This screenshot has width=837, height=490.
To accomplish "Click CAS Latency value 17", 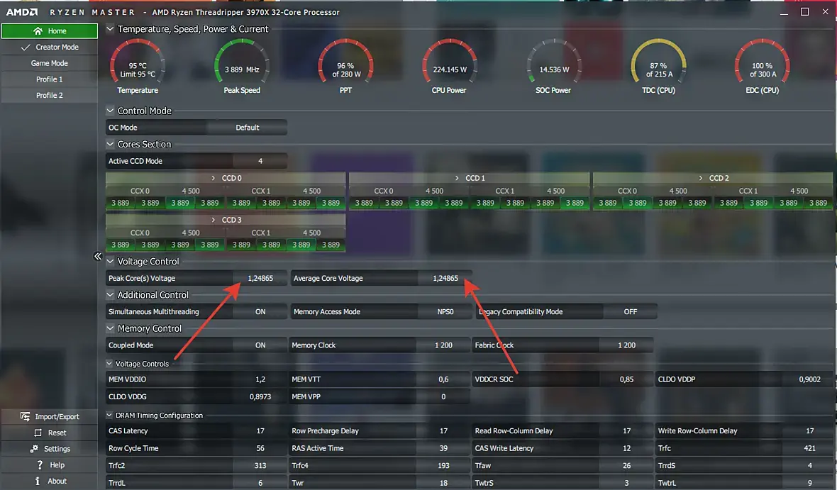I will click(x=260, y=430).
